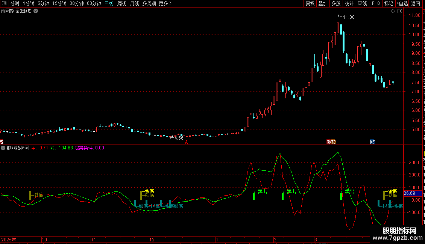Click month 11 on the time axis
The image size is (425, 244).
[x=94, y=239]
